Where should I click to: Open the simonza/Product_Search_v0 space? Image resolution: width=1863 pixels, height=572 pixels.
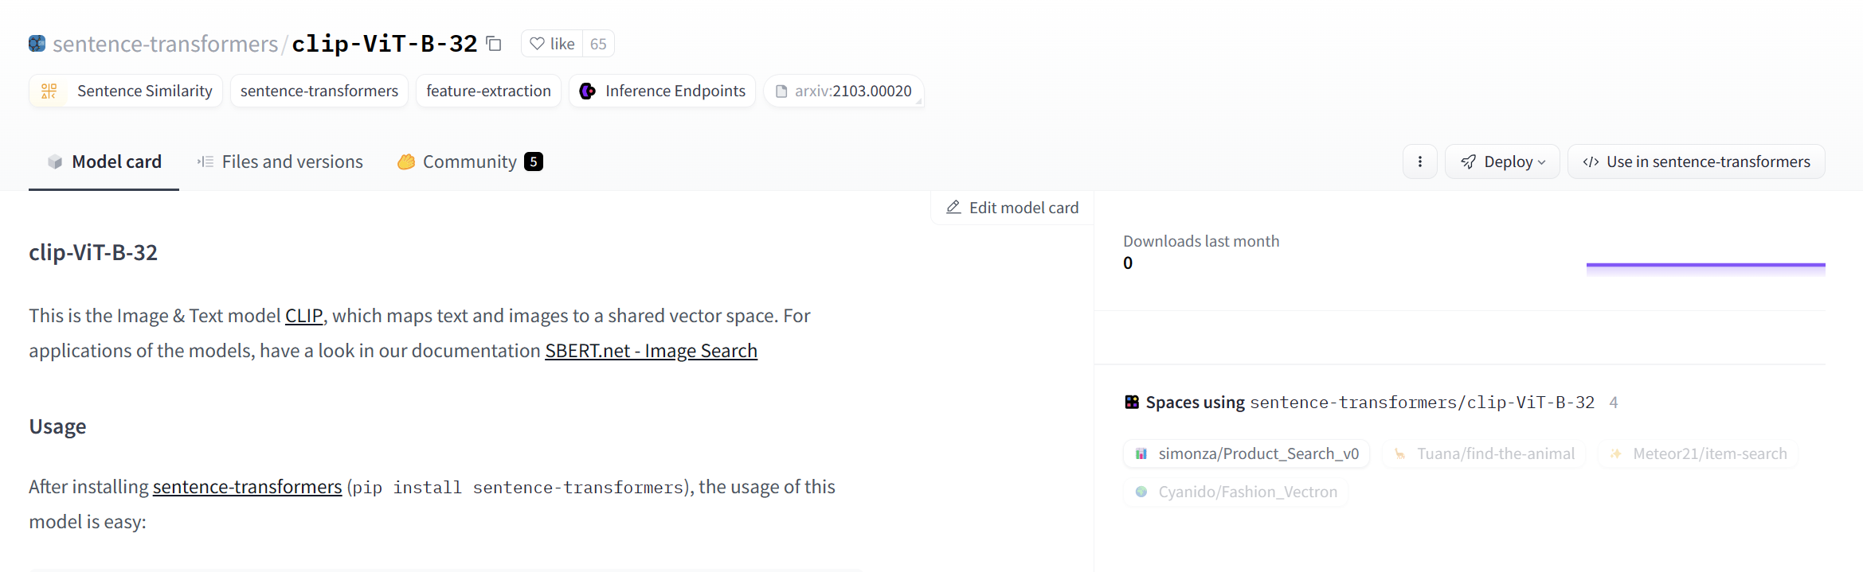tap(1247, 453)
